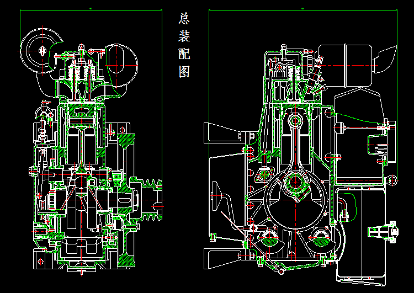Image resolution: width=414 pixels, height=293 pixels.
Task: Click the character 装 in the title
Action: [184, 36]
